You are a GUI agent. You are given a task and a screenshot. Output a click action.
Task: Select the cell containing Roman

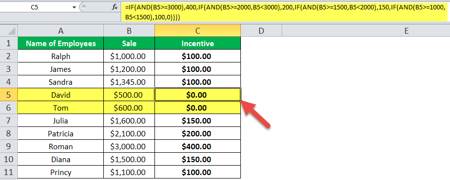(x=61, y=146)
